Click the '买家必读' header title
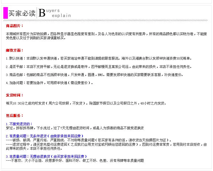The height and width of the screenshot is (171, 213). click(22, 13)
